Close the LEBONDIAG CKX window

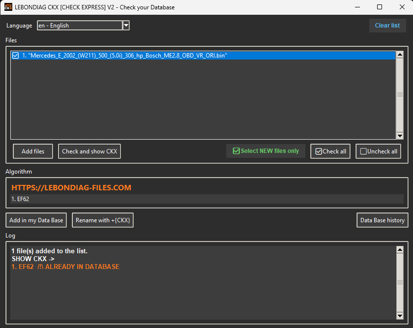tap(402, 7)
